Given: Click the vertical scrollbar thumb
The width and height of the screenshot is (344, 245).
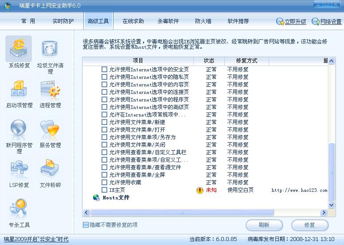Looking at the screenshot, I should [331, 172].
